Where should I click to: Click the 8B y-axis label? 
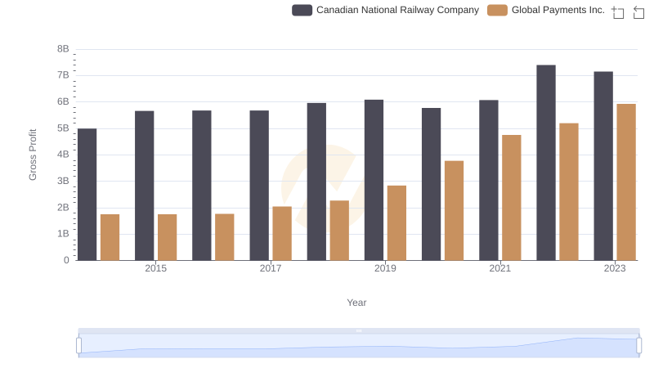click(x=63, y=49)
